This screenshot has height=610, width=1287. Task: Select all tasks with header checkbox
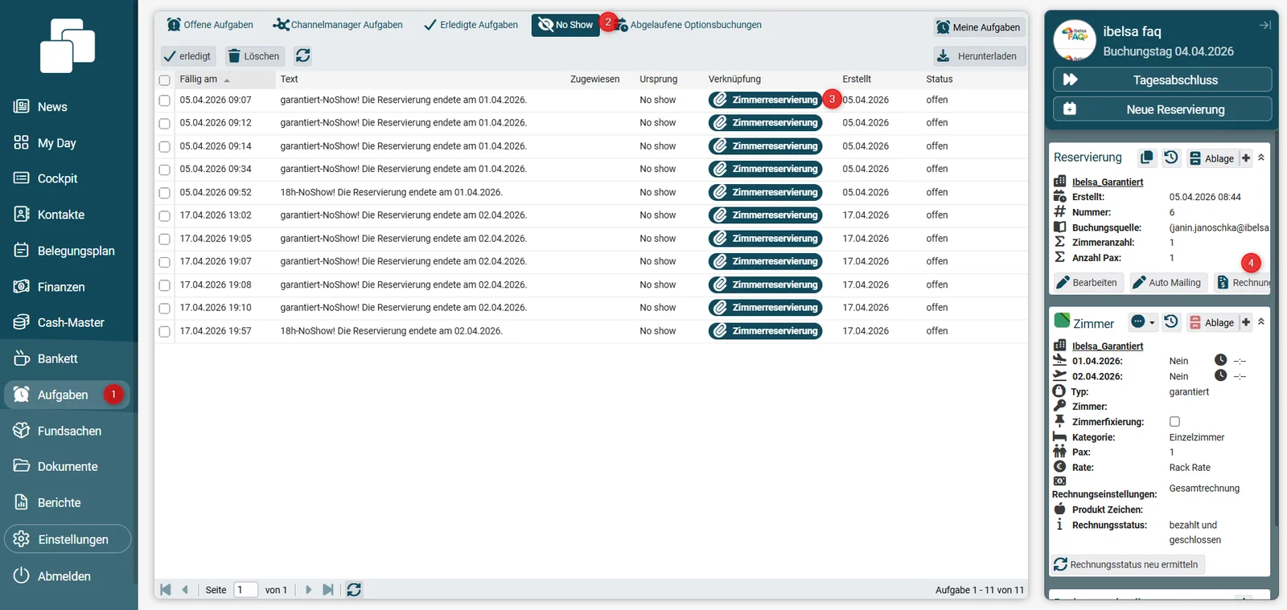[x=164, y=80]
